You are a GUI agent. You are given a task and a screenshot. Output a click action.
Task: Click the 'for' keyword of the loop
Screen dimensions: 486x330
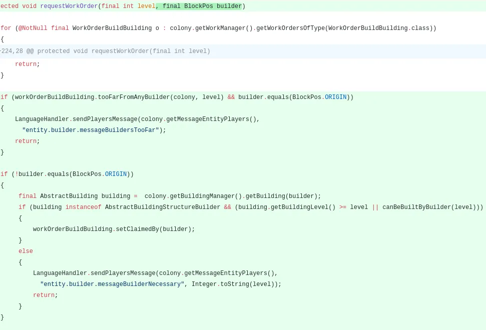6,28
